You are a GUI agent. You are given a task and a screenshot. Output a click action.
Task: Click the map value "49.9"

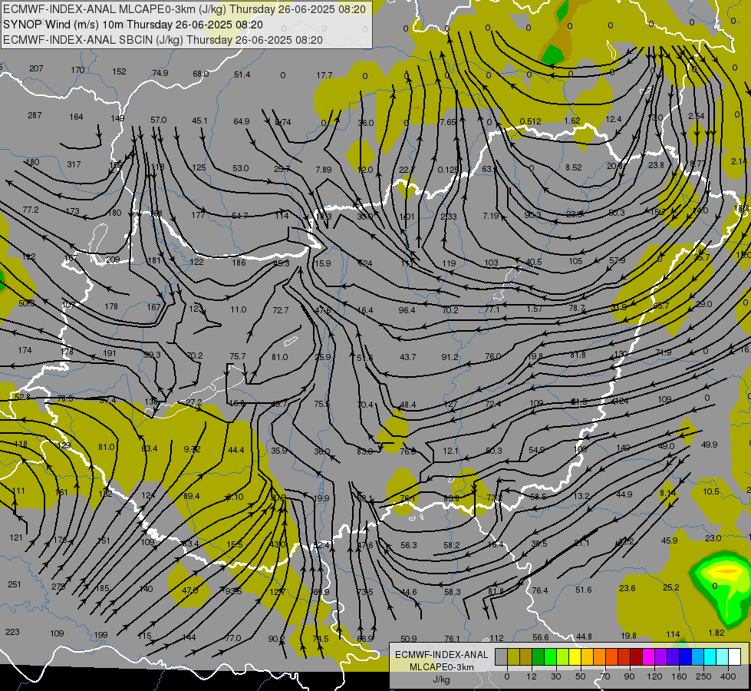click(709, 445)
